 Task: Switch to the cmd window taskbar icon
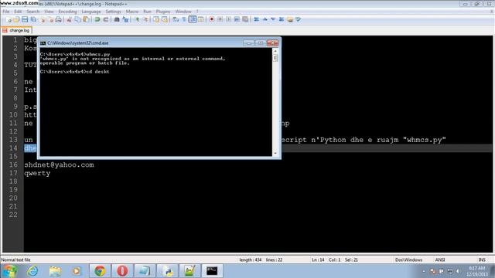click(212, 271)
